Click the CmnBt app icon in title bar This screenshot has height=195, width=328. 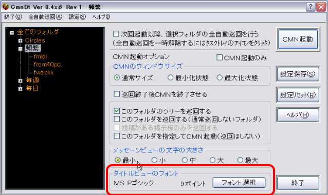(6, 7)
